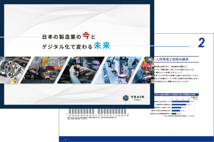
Task: Click the cover title 日本の製造業の今と
Action: [x=69, y=36]
